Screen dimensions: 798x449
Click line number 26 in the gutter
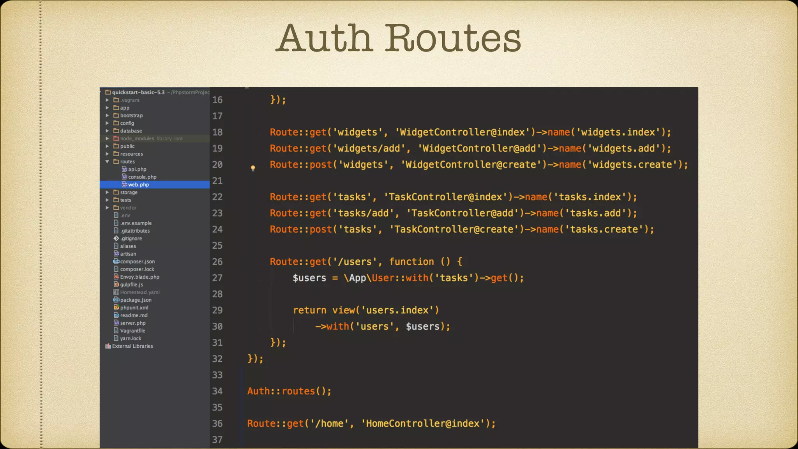[x=217, y=262]
